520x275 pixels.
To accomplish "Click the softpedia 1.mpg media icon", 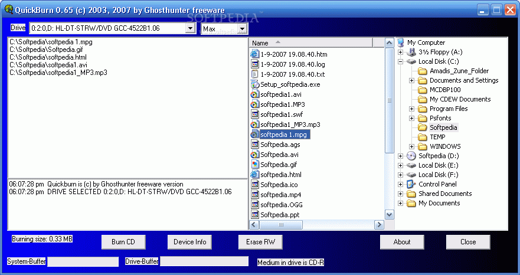I will [x=255, y=135].
